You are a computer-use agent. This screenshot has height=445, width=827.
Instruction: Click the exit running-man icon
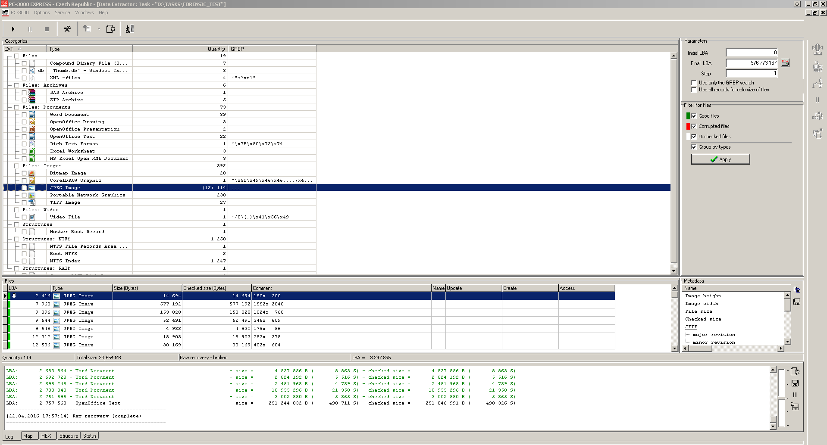(x=129, y=29)
